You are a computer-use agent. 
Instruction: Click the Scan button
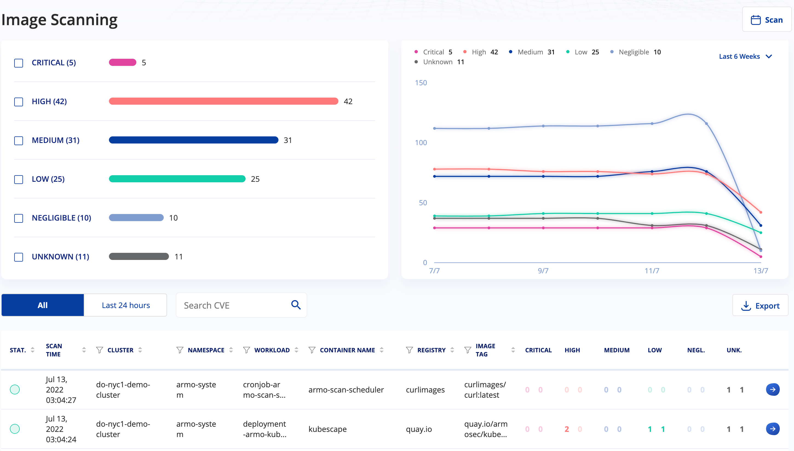[x=766, y=20]
